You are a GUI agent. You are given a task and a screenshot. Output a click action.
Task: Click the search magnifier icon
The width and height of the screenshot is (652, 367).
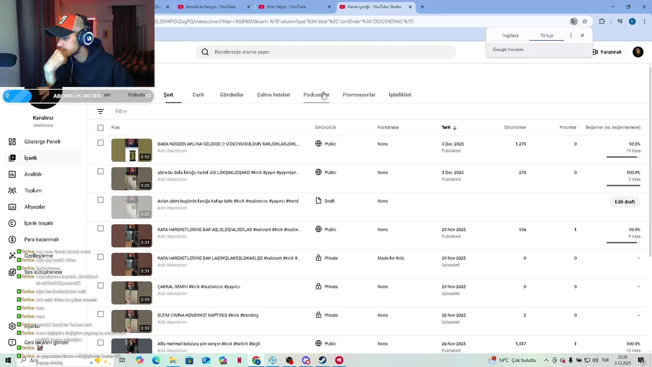click(205, 52)
